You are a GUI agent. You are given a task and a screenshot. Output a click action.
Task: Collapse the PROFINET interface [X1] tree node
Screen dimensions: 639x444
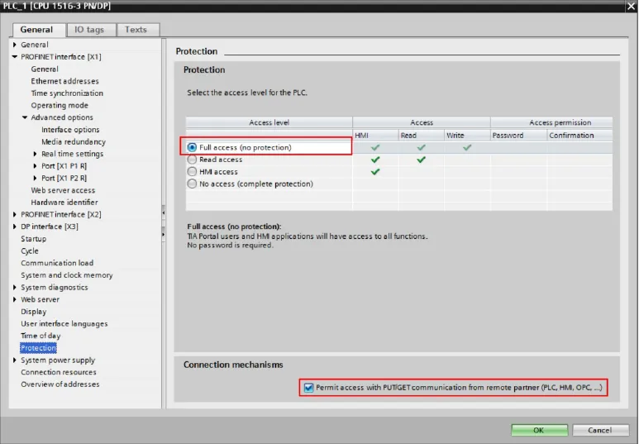coord(15,57)
